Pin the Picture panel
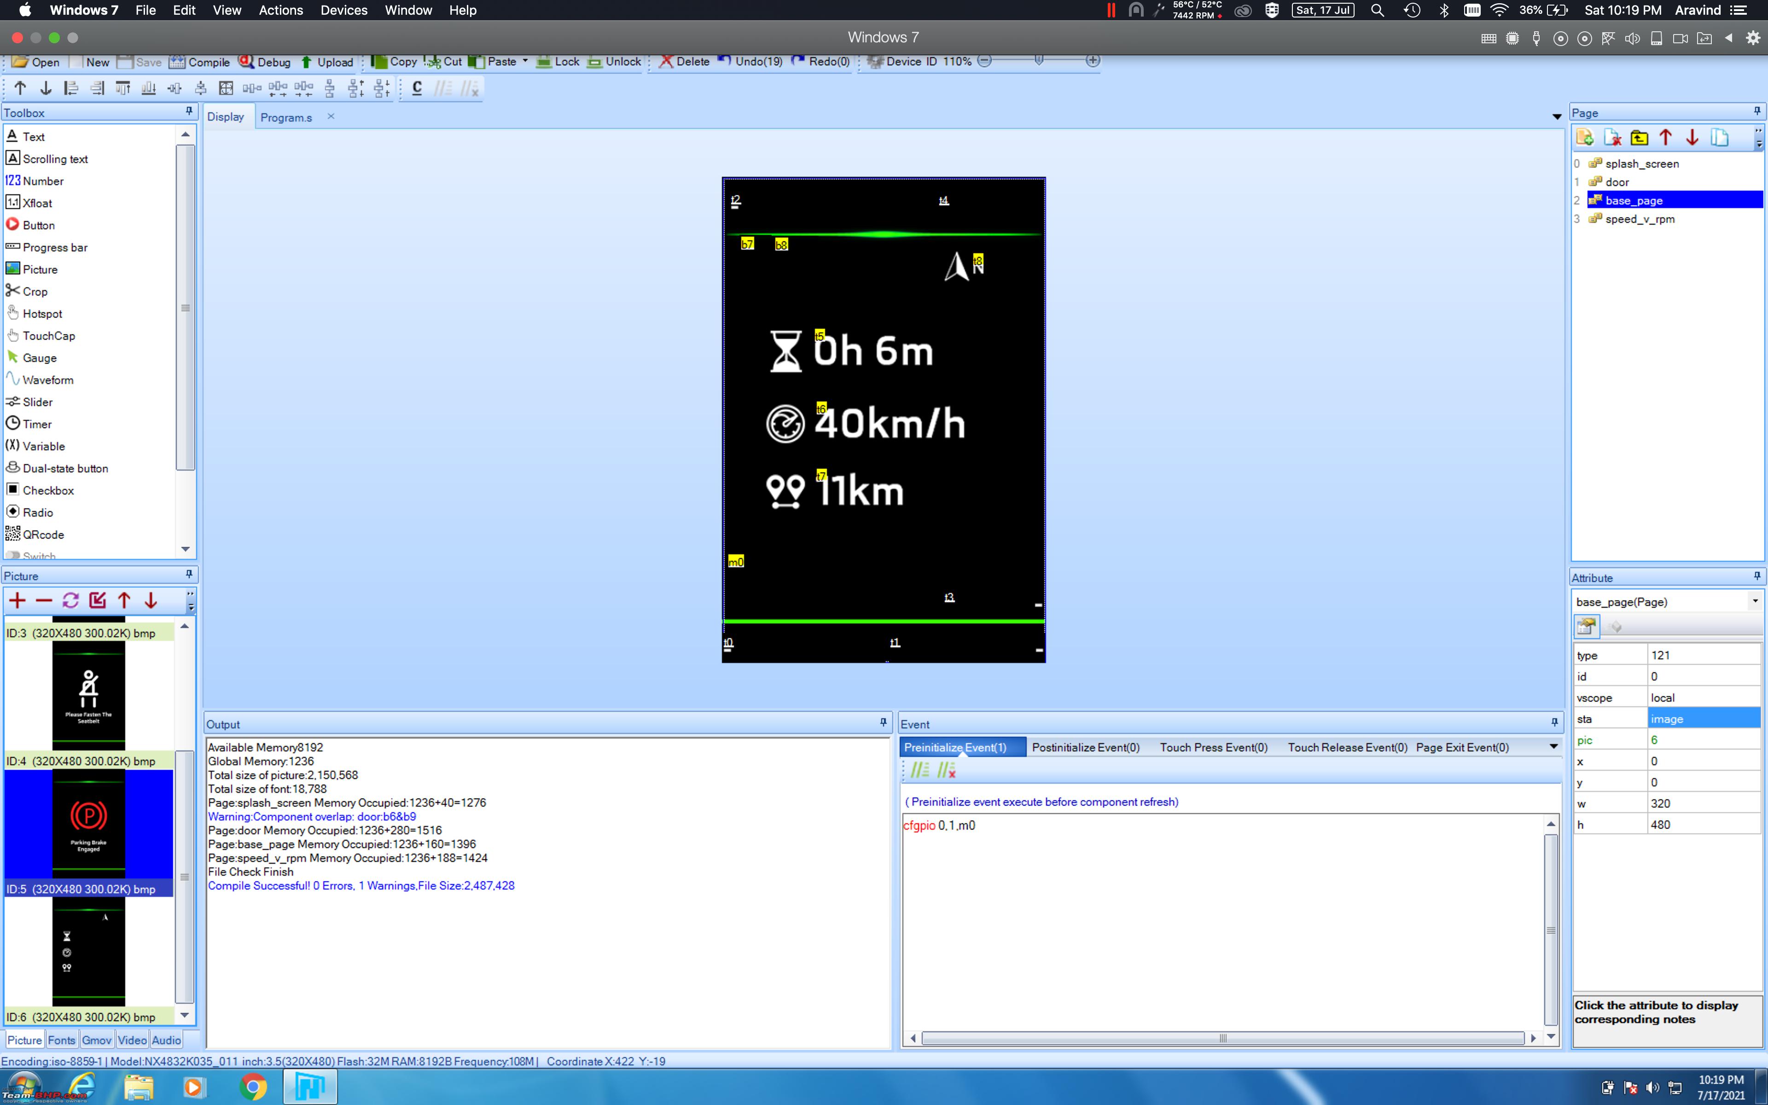Image resolution: width=1768 pixels, height=1105 pixels. [189, 575]
